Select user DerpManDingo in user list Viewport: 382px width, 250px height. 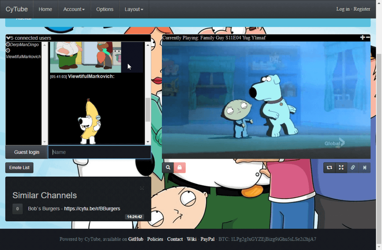point(24,45)
